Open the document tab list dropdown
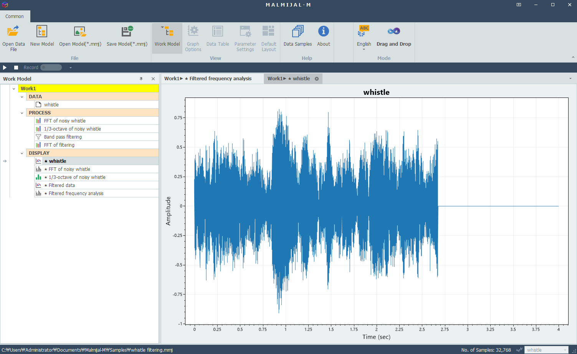Screen dimensions: 577x354 click(570, 79)
